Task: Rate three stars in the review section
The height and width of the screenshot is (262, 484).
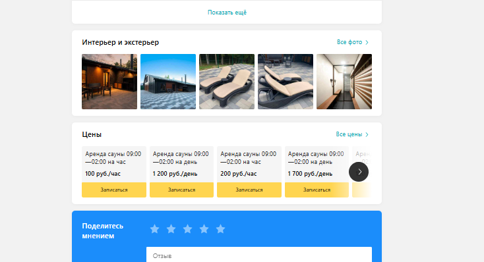Action: pos(187,229)
